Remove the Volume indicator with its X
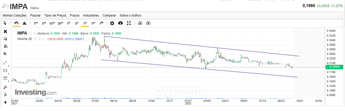 (x=43, y=39)
